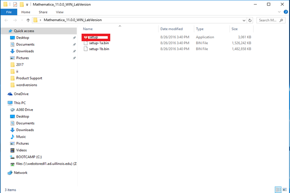Click the 1,526,242 KB size cell
The width and height of the screenshot is (290, 193).
tap(241, 43)
